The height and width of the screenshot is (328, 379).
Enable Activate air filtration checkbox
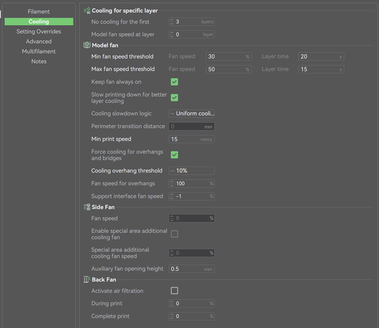(174, 291)
